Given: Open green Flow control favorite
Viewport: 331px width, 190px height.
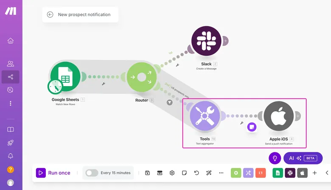Looking at the screenshot, I should point(236,173).
